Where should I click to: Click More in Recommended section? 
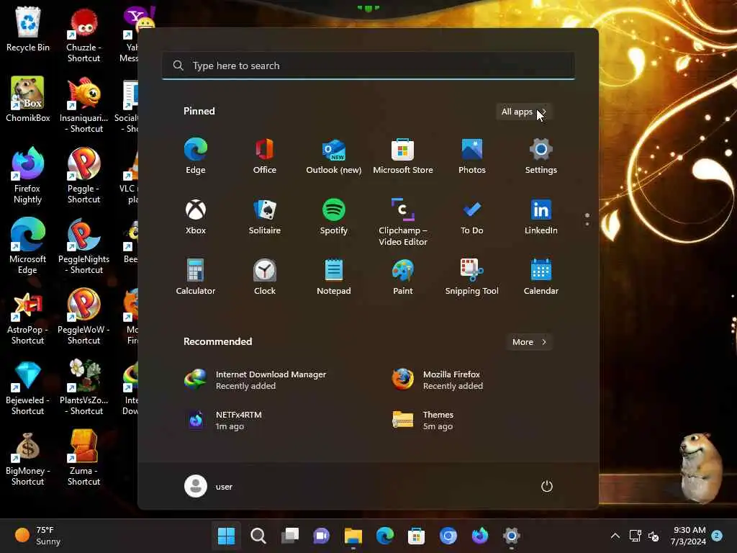tap(529, 342)
